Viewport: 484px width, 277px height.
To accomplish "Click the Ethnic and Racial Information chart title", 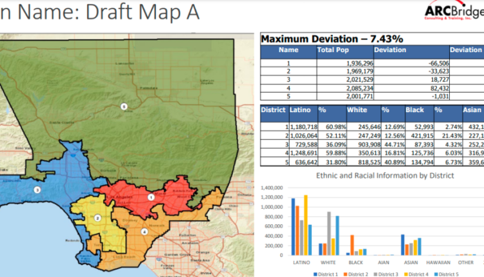I will click(385, 176).
